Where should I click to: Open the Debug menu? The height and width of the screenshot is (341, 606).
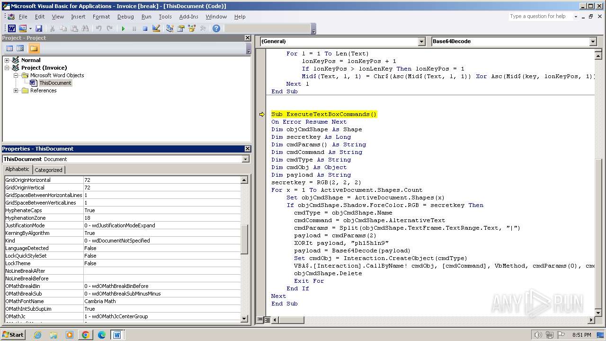click(x=125, y=17)
